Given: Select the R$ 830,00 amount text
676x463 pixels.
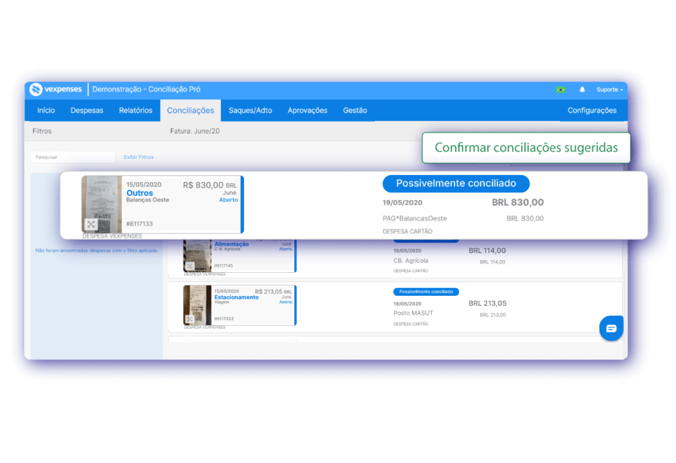Looking at the screenshot, I should click(x=203, y=185).
